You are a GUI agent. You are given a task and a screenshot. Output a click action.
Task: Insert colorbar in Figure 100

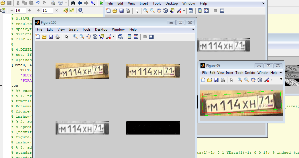129,37
